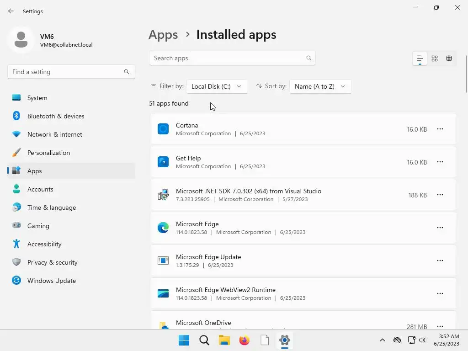Click the back arrow in Settings
The width and height of the screenshot is (468, 351).
coord(11,11)
